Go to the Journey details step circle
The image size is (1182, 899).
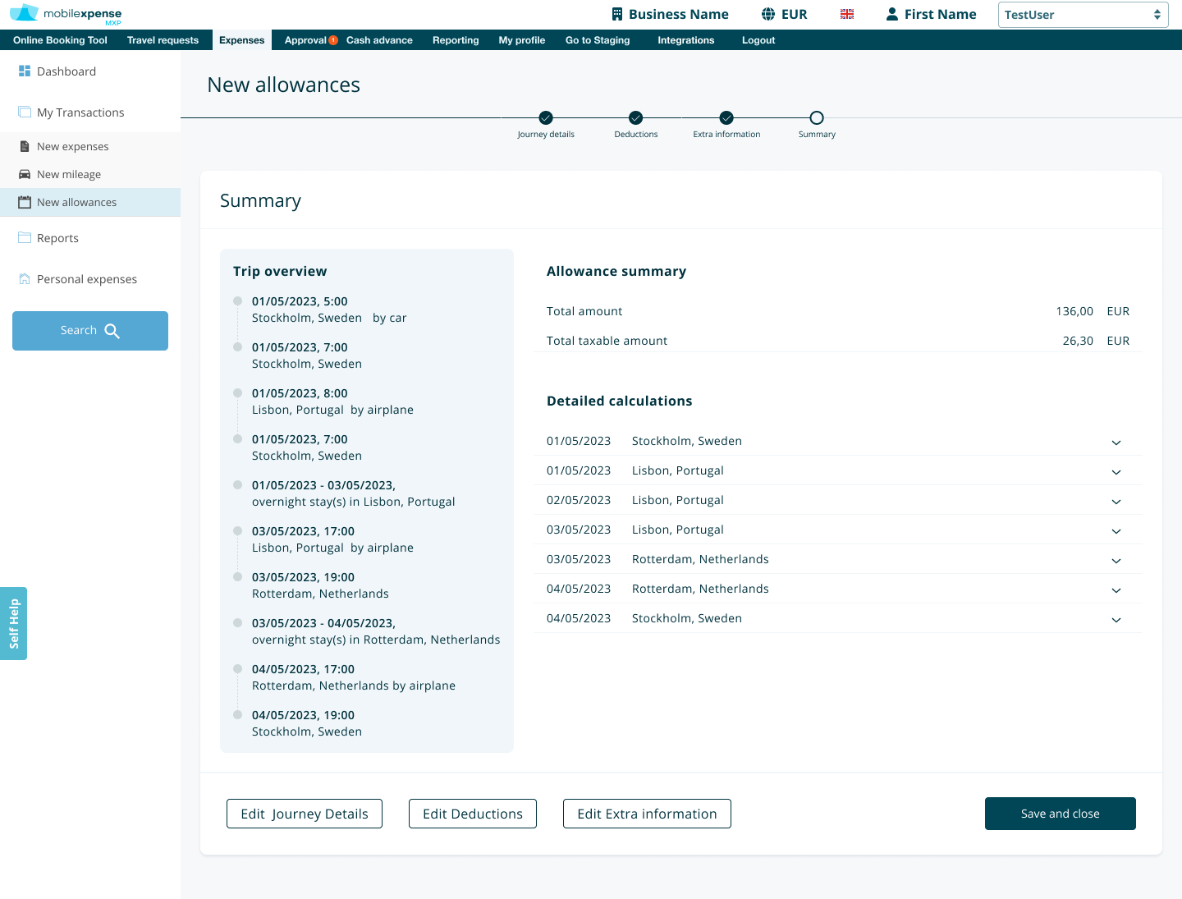(546, 118)
